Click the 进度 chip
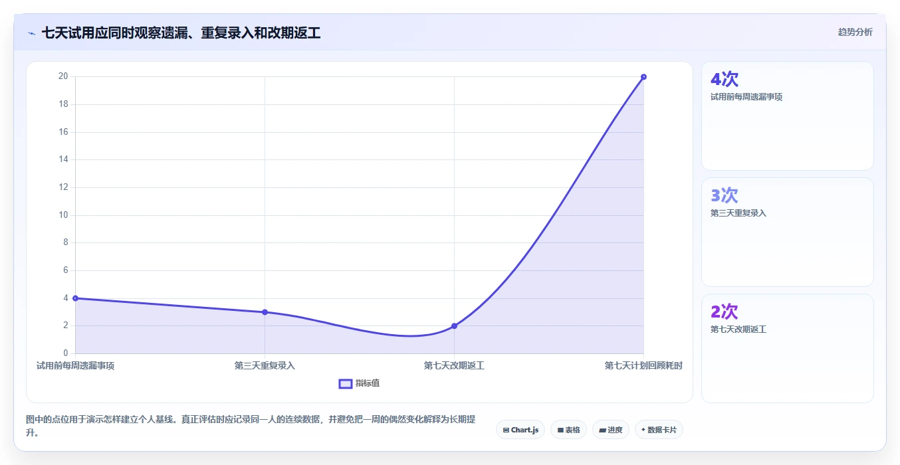The height and width of the screenshot is (465, 900). pos(611,430)
